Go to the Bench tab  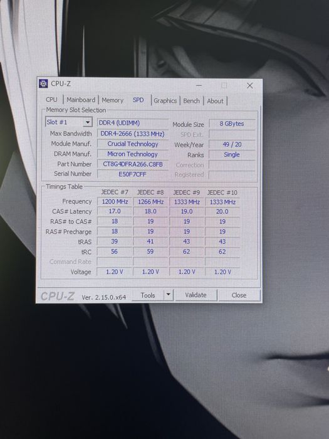(x=191, y=101)
